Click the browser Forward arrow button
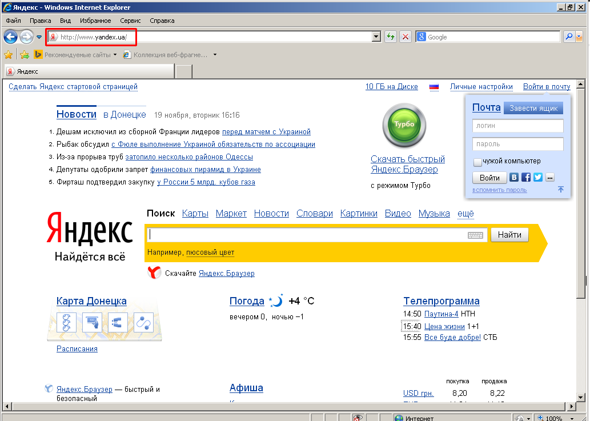 click(x=26, y=37)
